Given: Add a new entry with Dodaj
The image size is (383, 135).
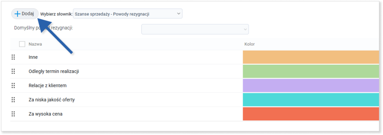Looking at the screenshot, I should 25,14.
